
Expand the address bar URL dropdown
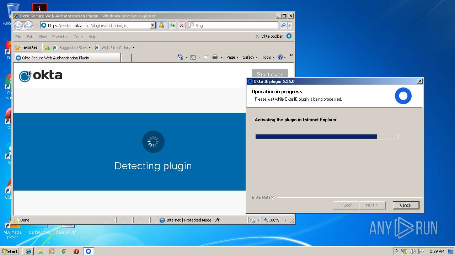click(153, 25)
